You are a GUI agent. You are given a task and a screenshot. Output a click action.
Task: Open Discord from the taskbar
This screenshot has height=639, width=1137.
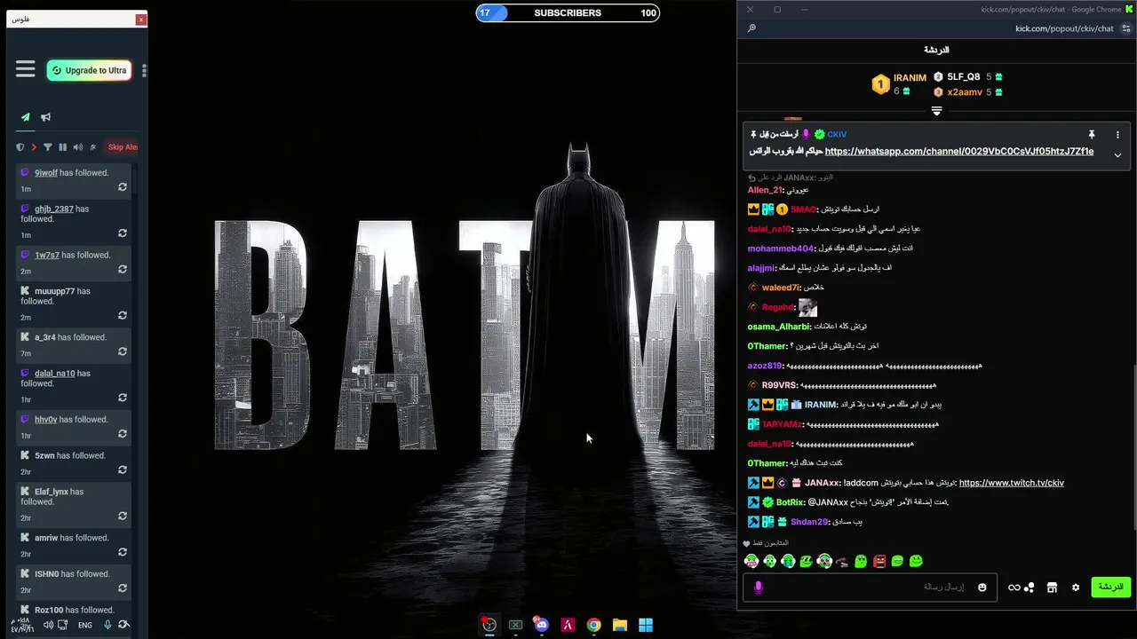point(541,625)
